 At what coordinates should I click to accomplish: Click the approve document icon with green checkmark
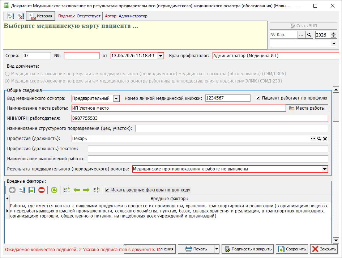(x=10, y=16)
